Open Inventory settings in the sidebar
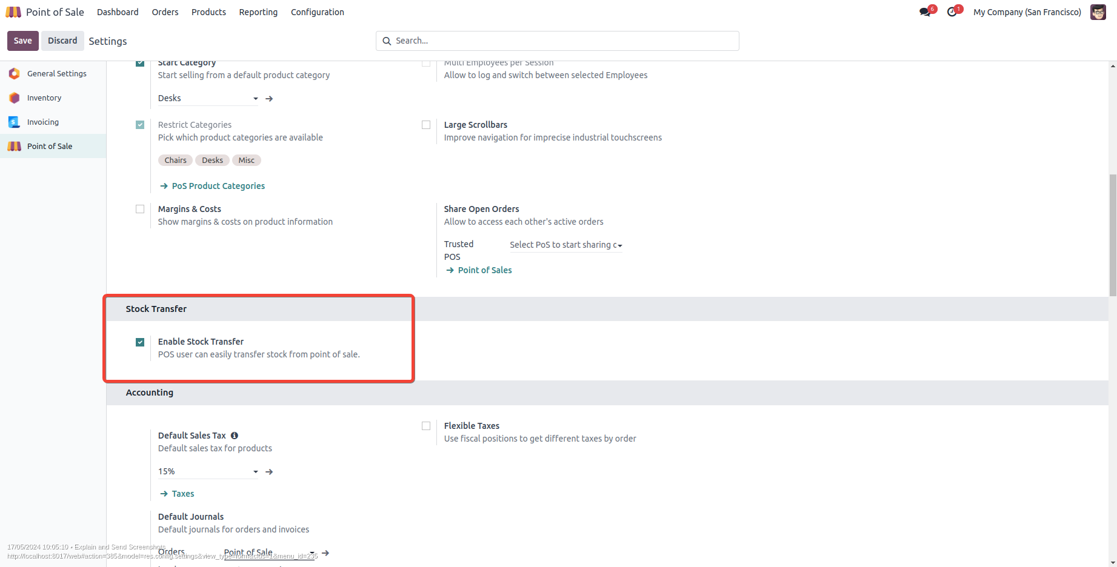Screen dimensions: 1117x567 [44, 98]
